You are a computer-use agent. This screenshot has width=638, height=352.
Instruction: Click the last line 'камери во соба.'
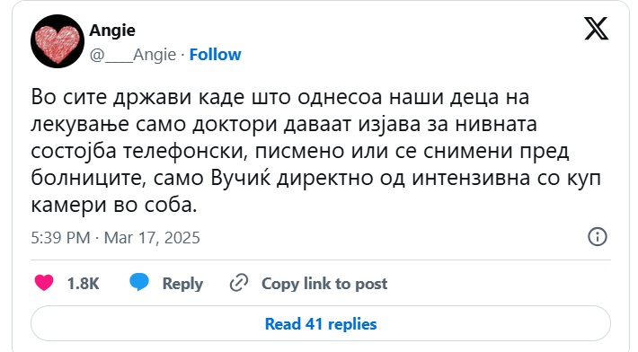(x=114, y=205)
